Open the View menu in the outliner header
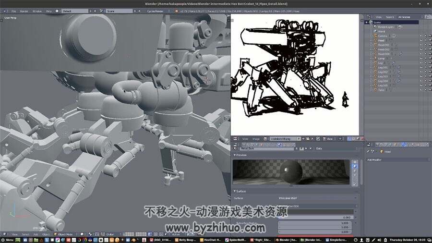Screen dimensions: 432x243 (x=379, y=17)
